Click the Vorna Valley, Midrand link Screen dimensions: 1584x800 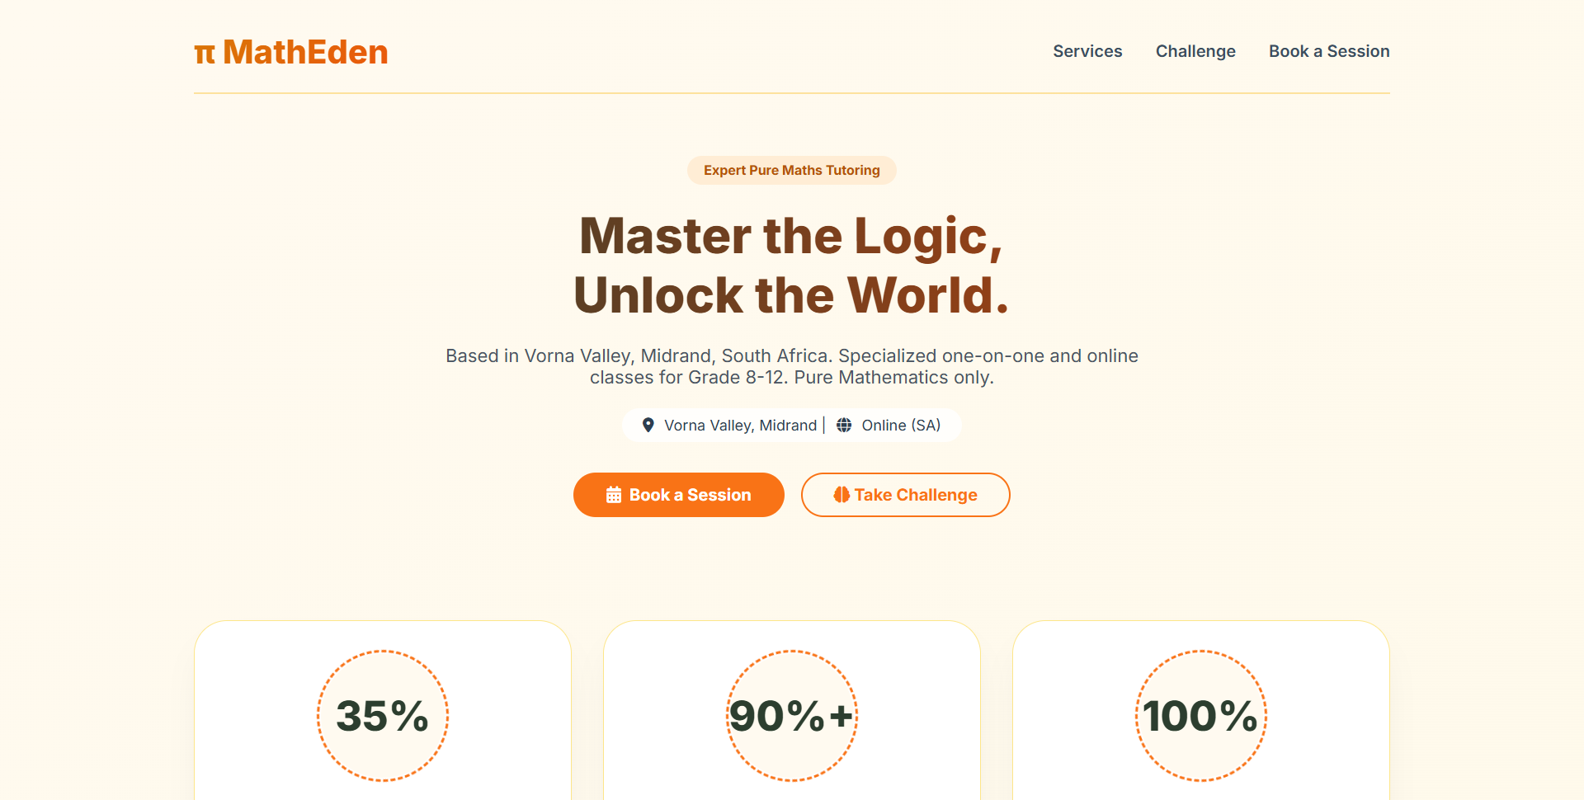(741, 425)
